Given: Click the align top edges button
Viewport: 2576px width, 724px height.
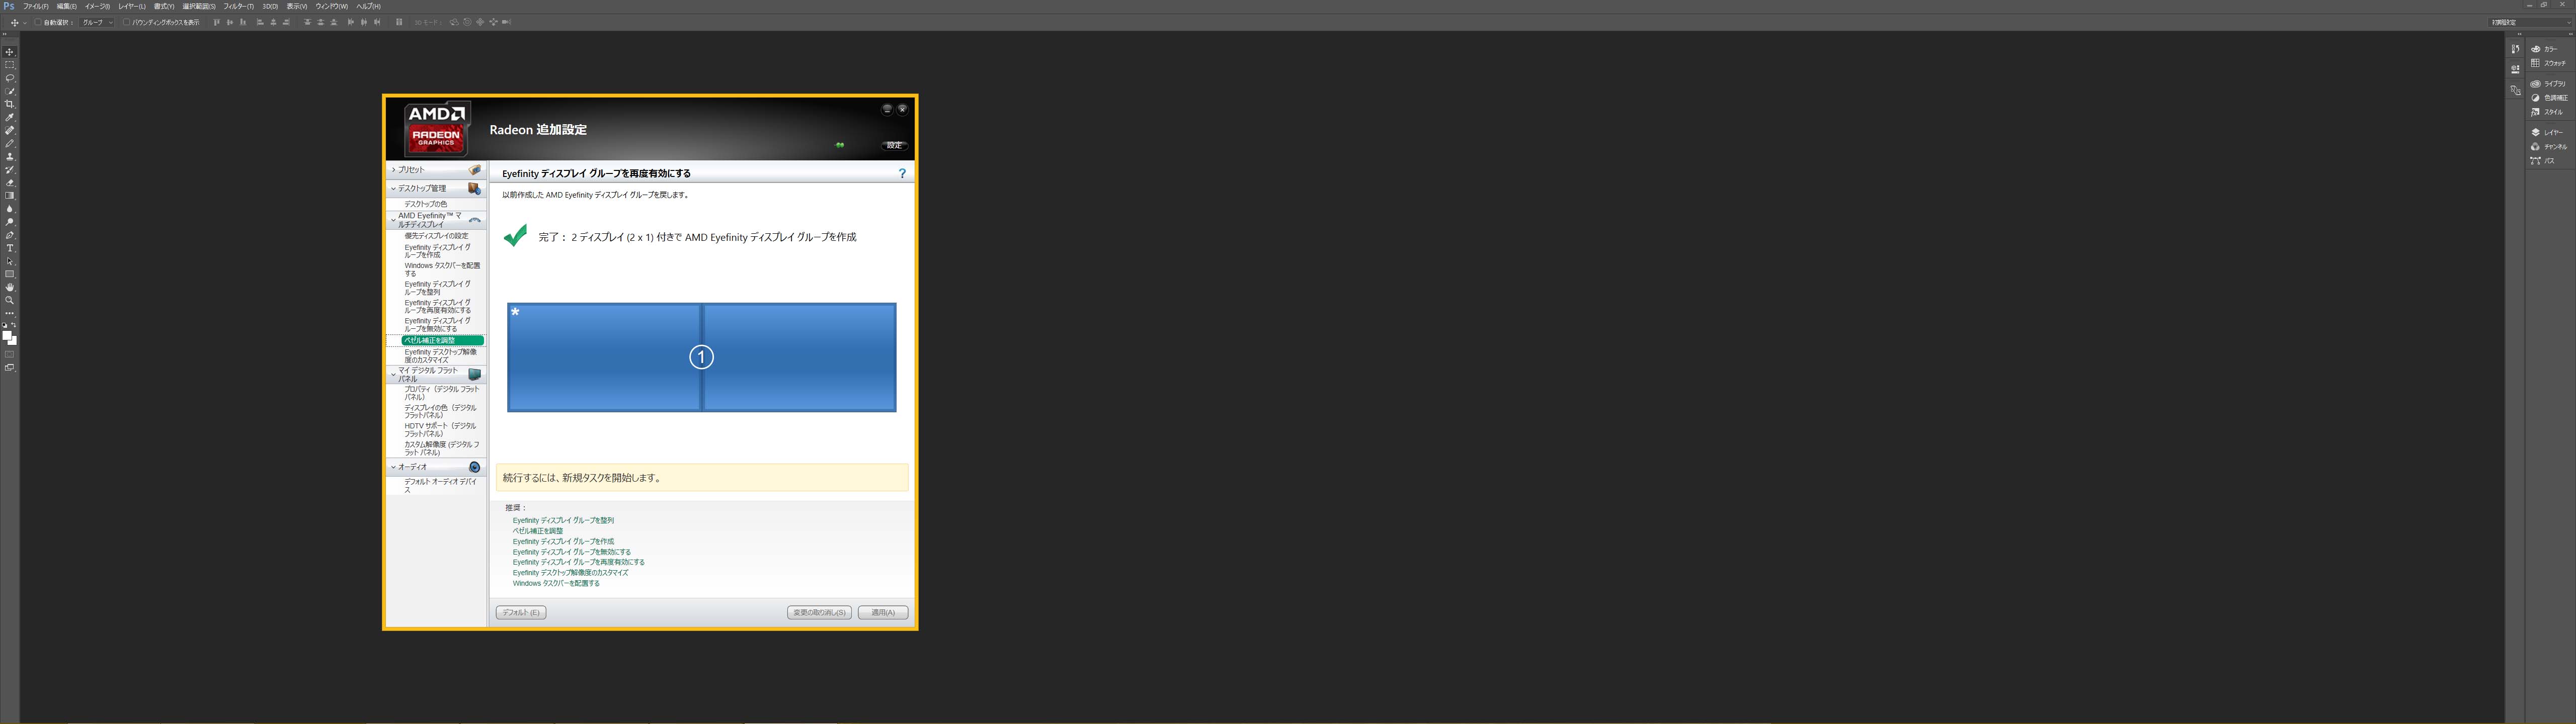Looking at the screenshot, I should (x=217, y=22).
